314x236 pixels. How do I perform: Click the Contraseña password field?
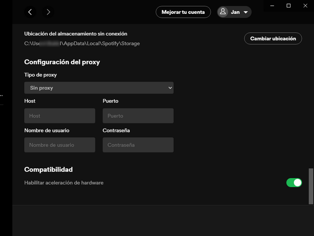click(138, 145)
